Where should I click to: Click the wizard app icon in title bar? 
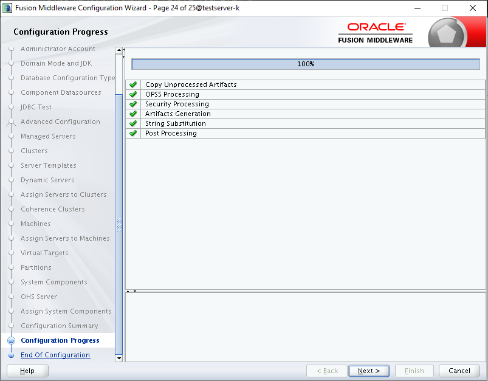[7, 8]
